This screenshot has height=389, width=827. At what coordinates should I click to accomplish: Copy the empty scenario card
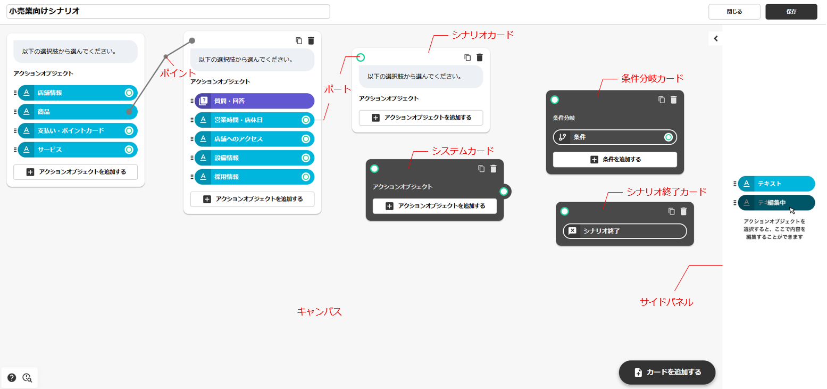coord(467,57)
